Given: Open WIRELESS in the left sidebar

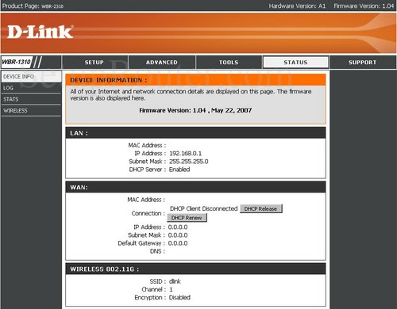Looking at the screenshot, I should 31,111.
